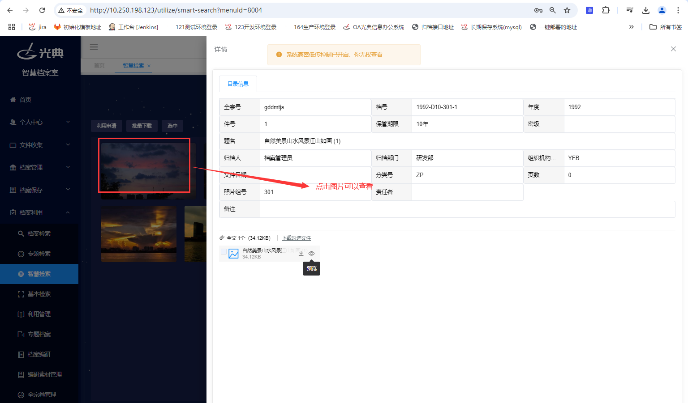Click 归档人 value 档案管理员
The image size is (688, 403).
278,158
